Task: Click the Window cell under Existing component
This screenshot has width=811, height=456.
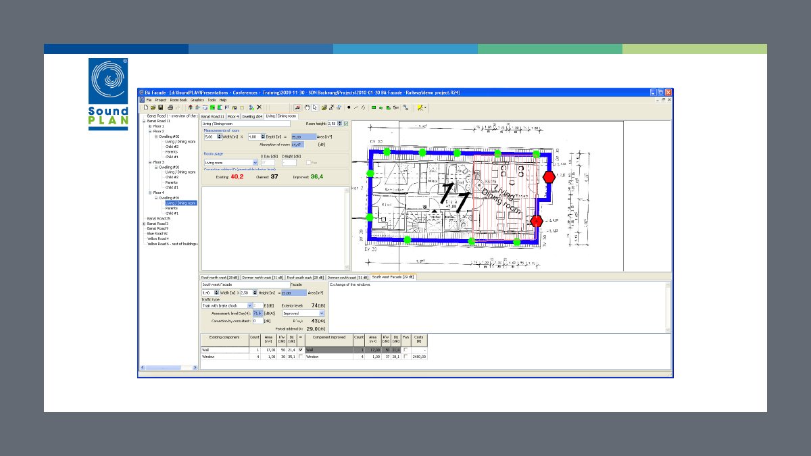Action: (224, 357)
